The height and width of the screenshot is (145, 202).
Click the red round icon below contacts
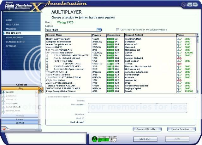tap(4, 129)
